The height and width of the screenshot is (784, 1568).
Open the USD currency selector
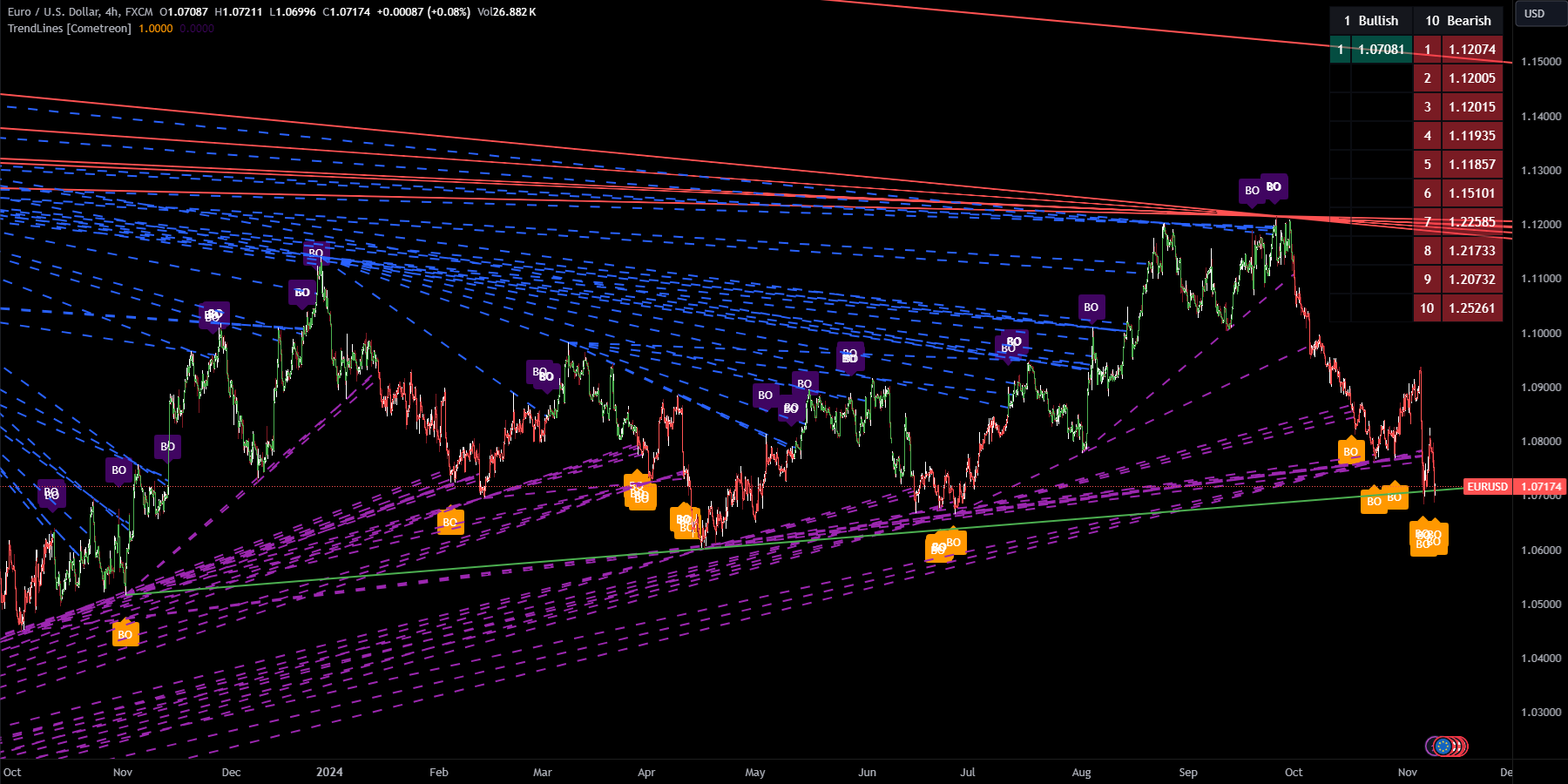coord(1534,14)
